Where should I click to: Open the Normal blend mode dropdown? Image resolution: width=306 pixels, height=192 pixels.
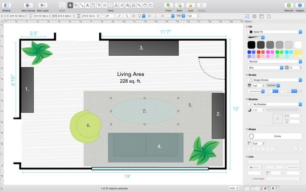pyautogui.click(x=275, y=61)
